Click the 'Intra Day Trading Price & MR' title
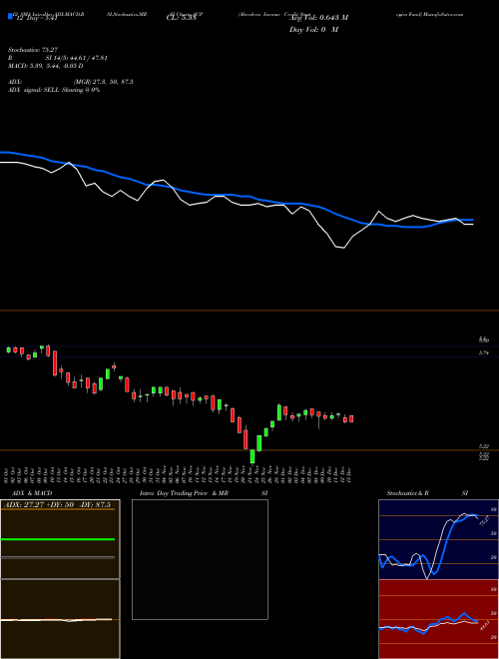The width and height of the screenshot is (499, 659). tap(184, 493)
